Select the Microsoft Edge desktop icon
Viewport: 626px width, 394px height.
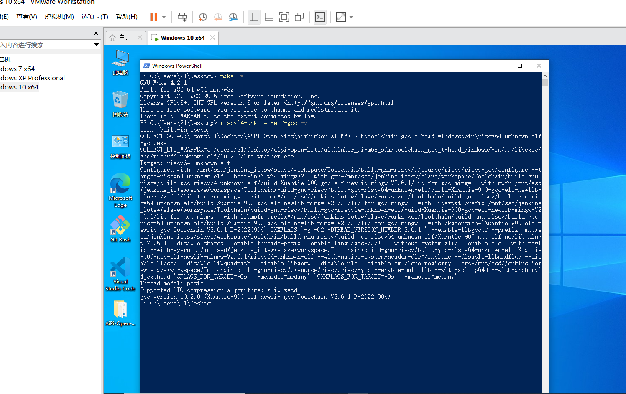[120, 190]
